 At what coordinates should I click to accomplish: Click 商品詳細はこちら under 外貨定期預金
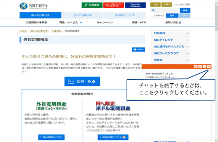click(51, 137)
